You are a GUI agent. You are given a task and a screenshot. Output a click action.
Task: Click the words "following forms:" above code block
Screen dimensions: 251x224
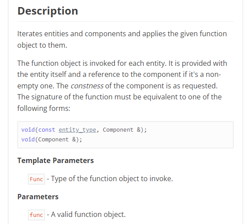click(44, 108)
